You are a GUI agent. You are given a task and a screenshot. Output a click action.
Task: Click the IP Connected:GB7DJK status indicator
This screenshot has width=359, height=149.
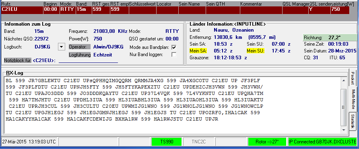pyautogui.click(x=322, y=142)
